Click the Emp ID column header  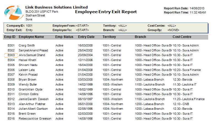9,37
